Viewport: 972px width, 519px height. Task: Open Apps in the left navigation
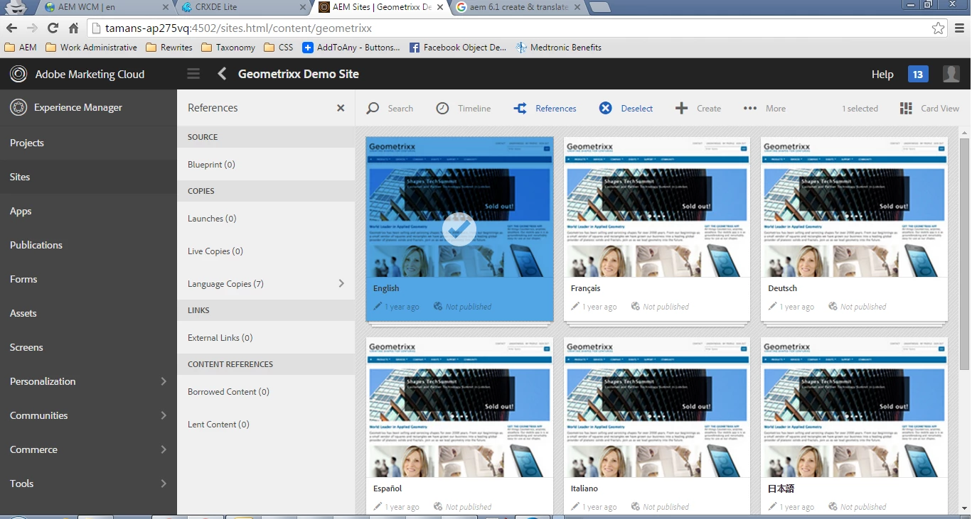[88, 211]
